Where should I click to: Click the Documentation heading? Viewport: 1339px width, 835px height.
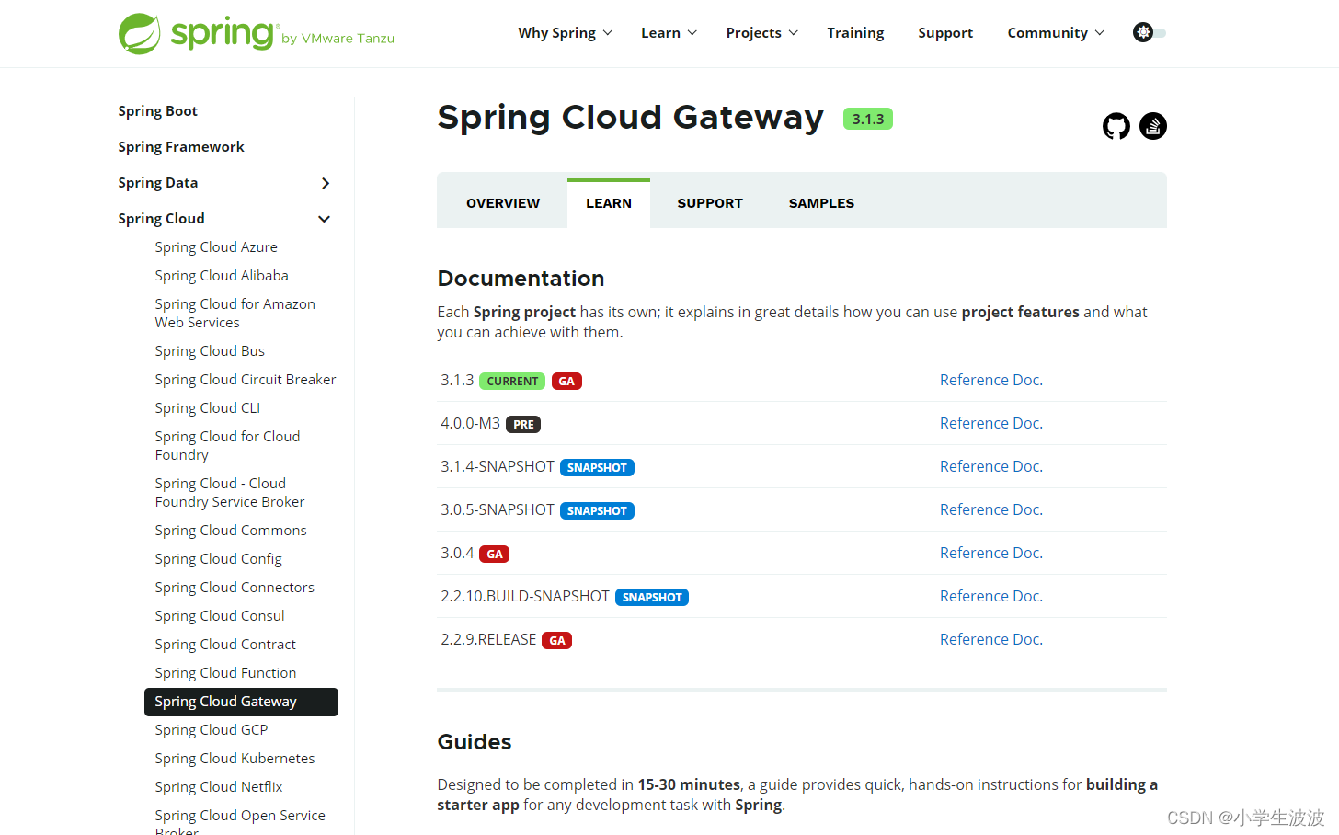click(521, 279)
